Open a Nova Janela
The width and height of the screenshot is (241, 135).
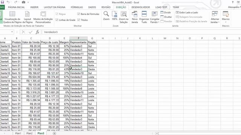pos(134,17)
